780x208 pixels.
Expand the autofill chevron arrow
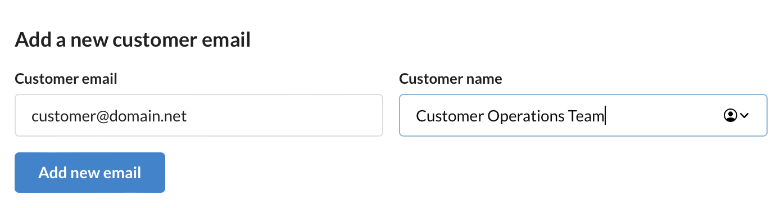coord(745,116)
